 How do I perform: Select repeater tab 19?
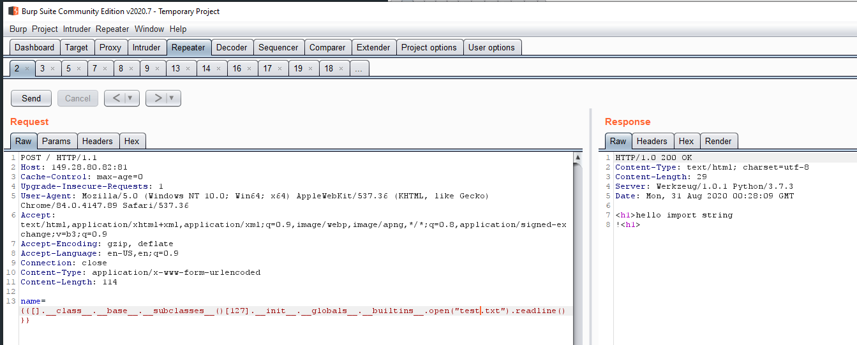tap(298, 69)
